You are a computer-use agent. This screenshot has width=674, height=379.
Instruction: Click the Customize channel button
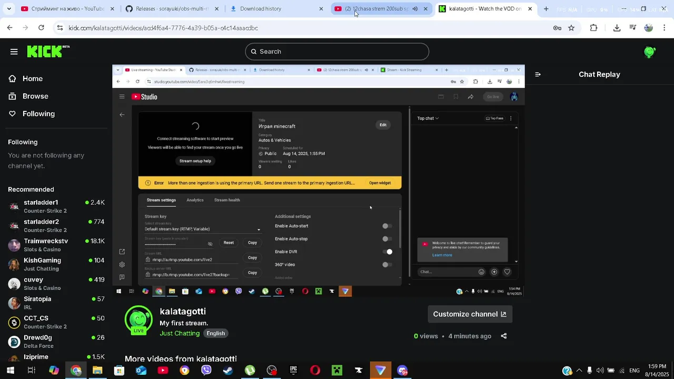(x=470, y=314)
